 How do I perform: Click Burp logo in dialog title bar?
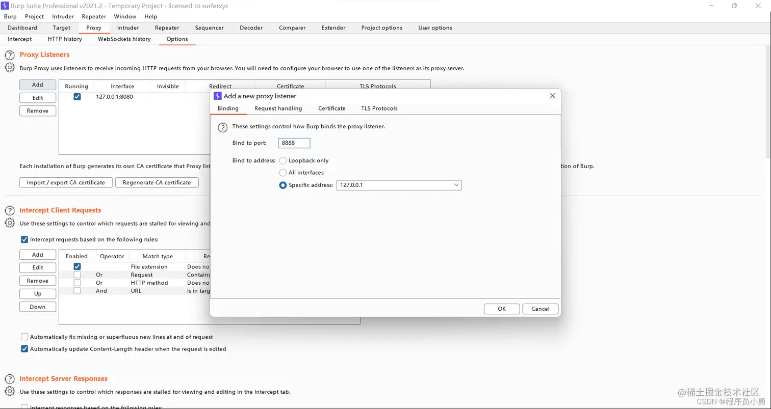[x=218, y=96]
